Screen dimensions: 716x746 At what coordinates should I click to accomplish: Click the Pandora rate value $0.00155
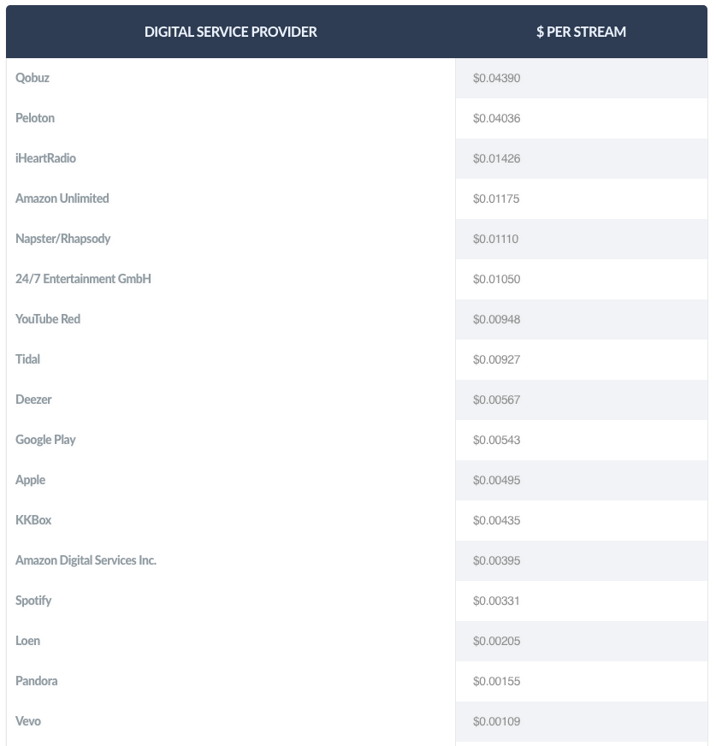pos(496,681)
